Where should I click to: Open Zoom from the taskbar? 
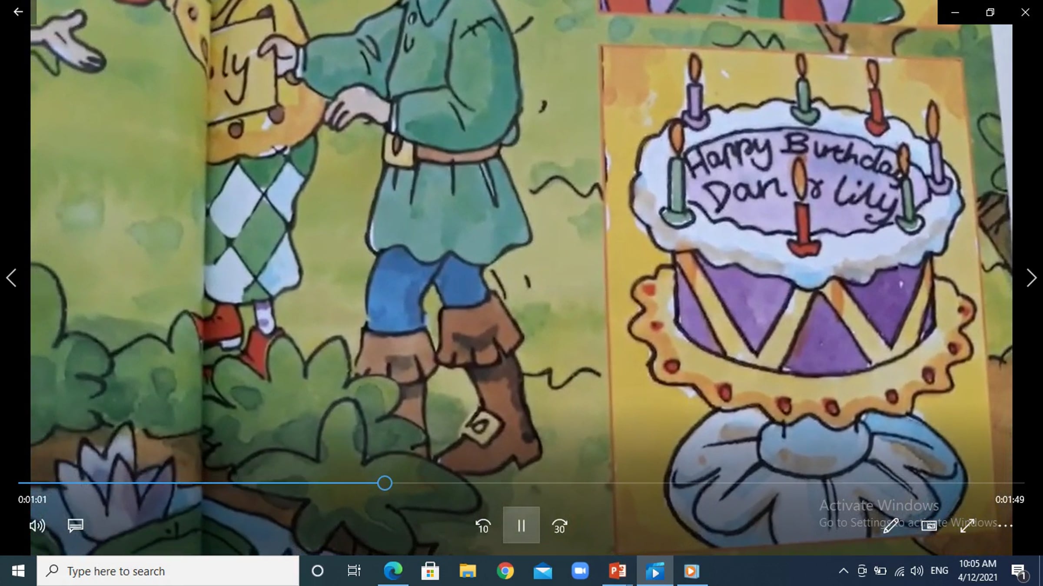point(580,571)
